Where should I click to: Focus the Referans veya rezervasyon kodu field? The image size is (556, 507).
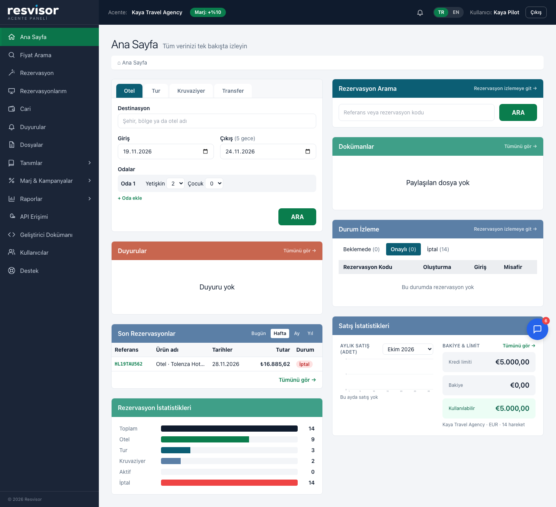[x=417, y=112]
